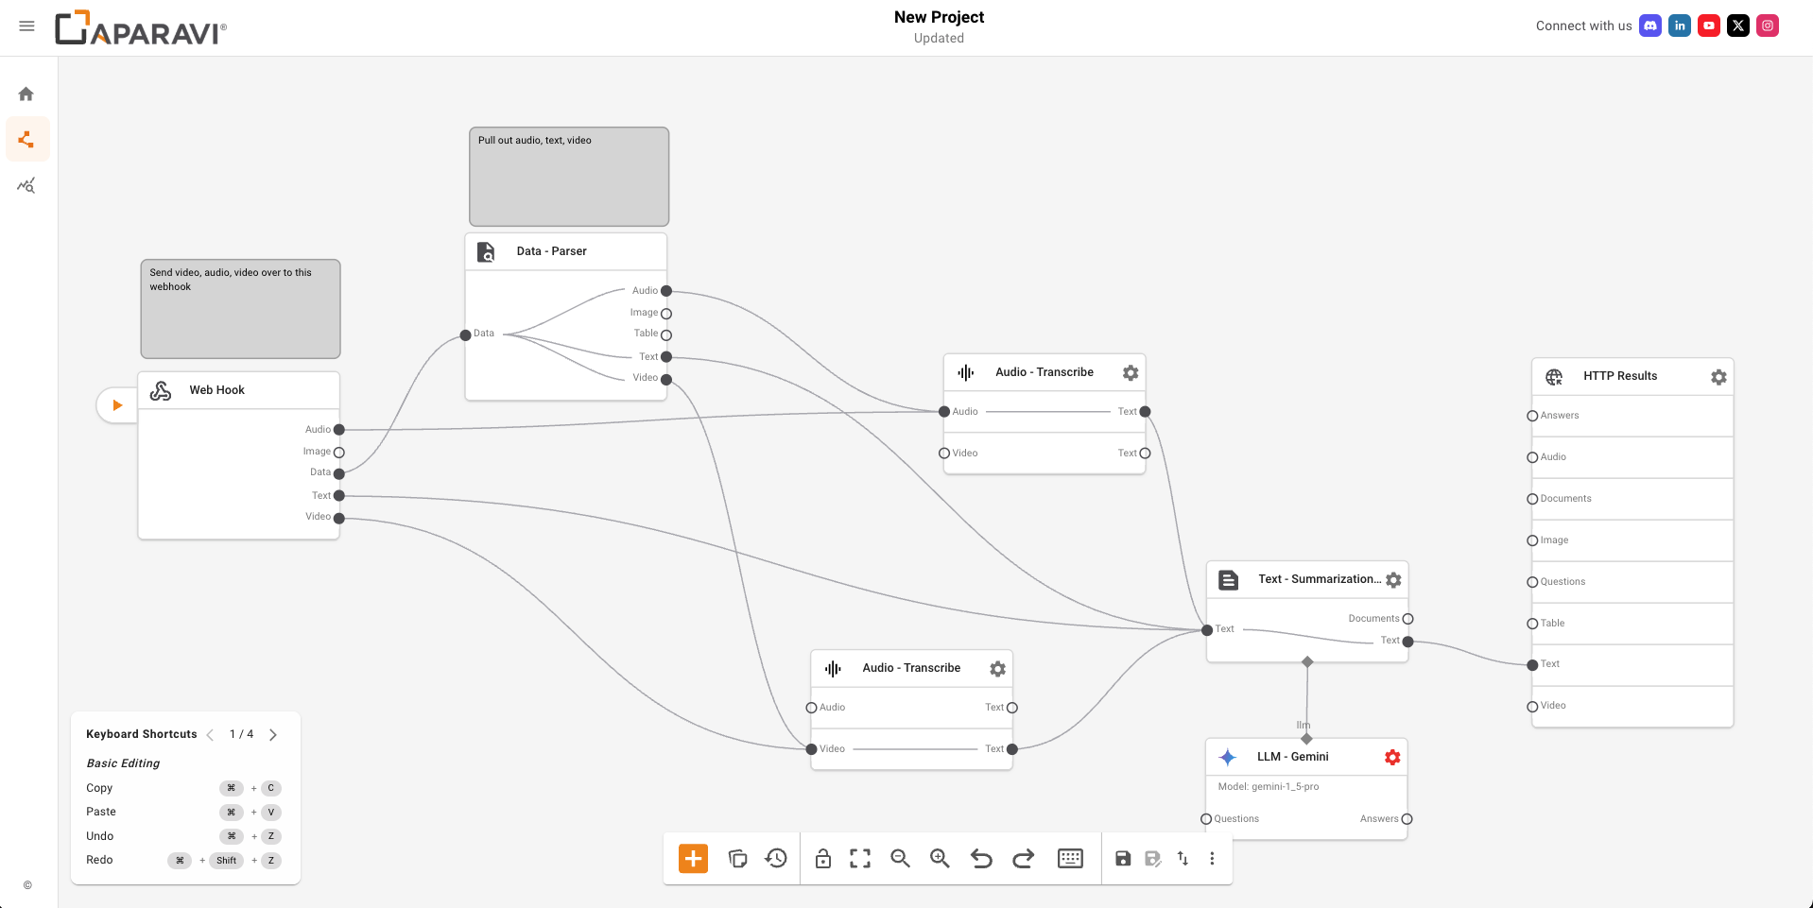Zoom out using the toolbar magnifier
1813x908 pixels.
pyautogui.click(x=900, y=858)
